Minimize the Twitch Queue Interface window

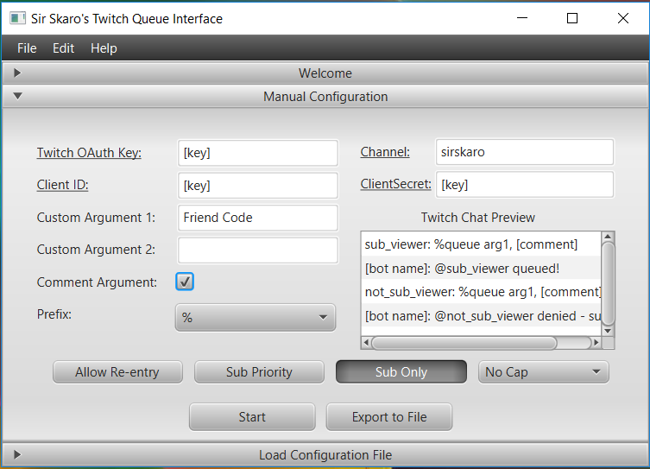point(522,18)
